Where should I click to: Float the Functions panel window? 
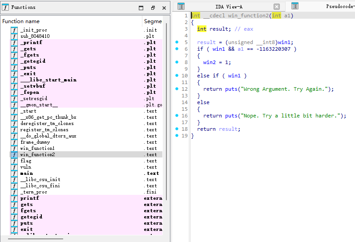coord(153,8)
